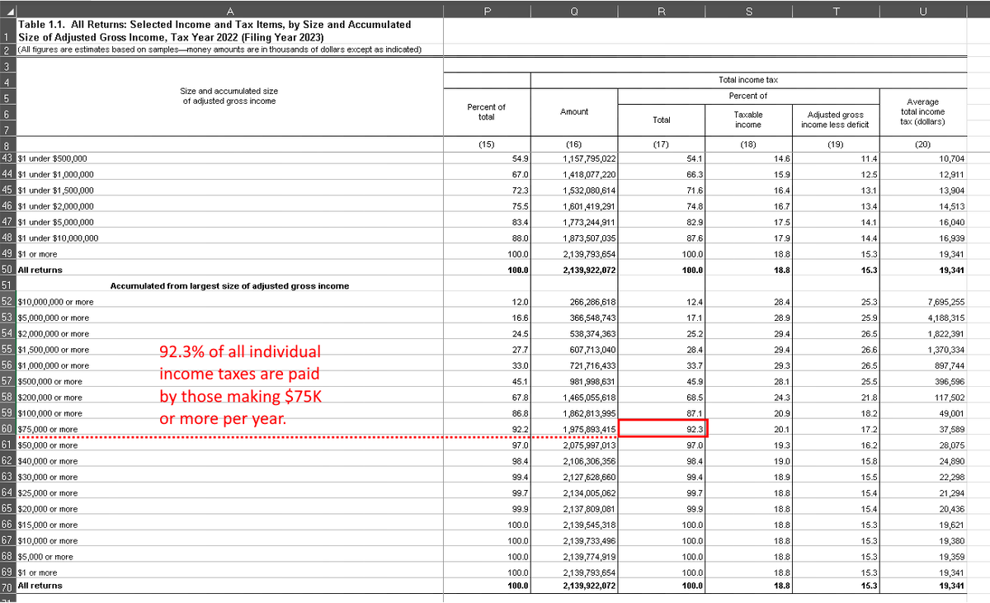Select row 50 by its row number
Viewport: 990px width, 603px height.
click(x=7, y=269)
